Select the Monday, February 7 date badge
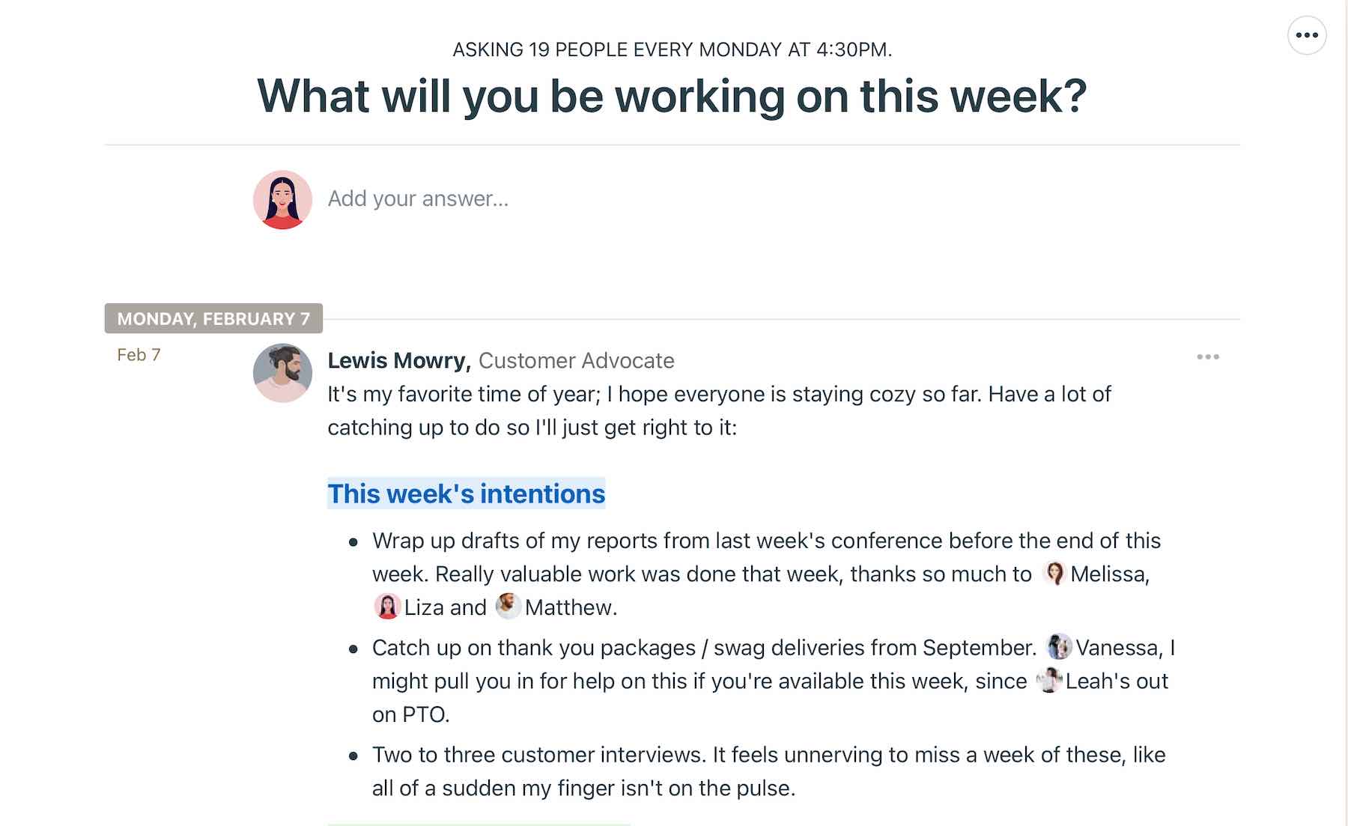Viewport: 1348px width, 826px height. pyautogui.click(x=213, y=318)
